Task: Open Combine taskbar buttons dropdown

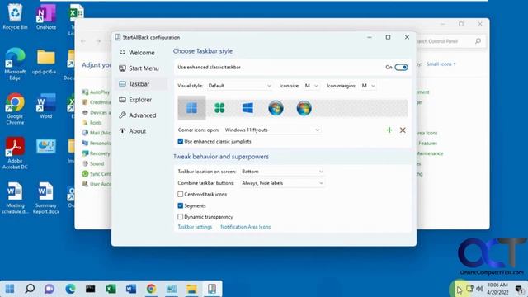Action: pyautogui.click(x=282, y=183)
